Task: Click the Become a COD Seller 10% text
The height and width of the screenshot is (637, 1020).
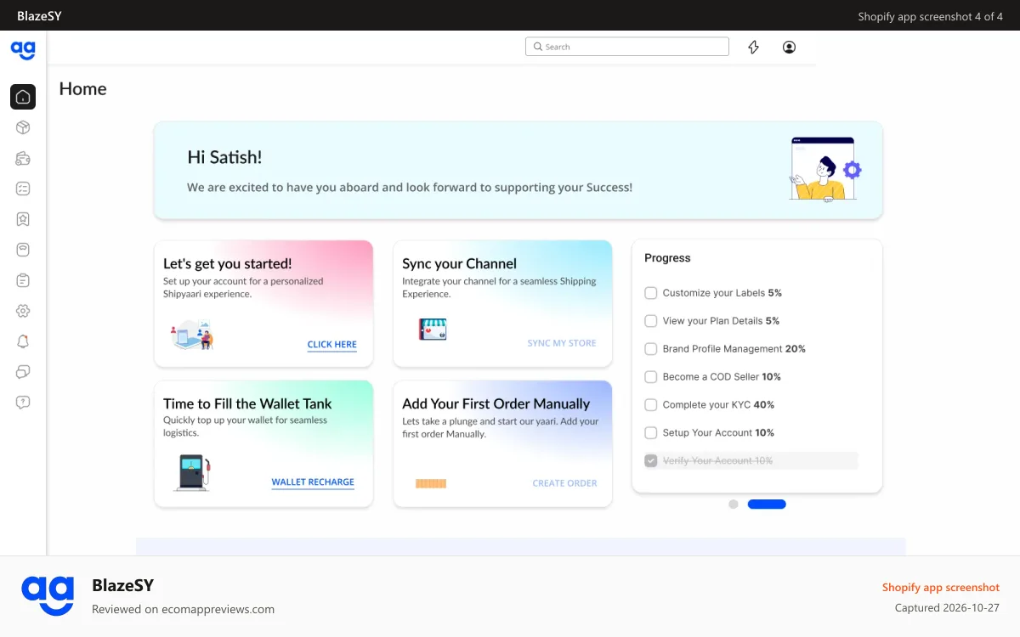Action: [722, 377]
